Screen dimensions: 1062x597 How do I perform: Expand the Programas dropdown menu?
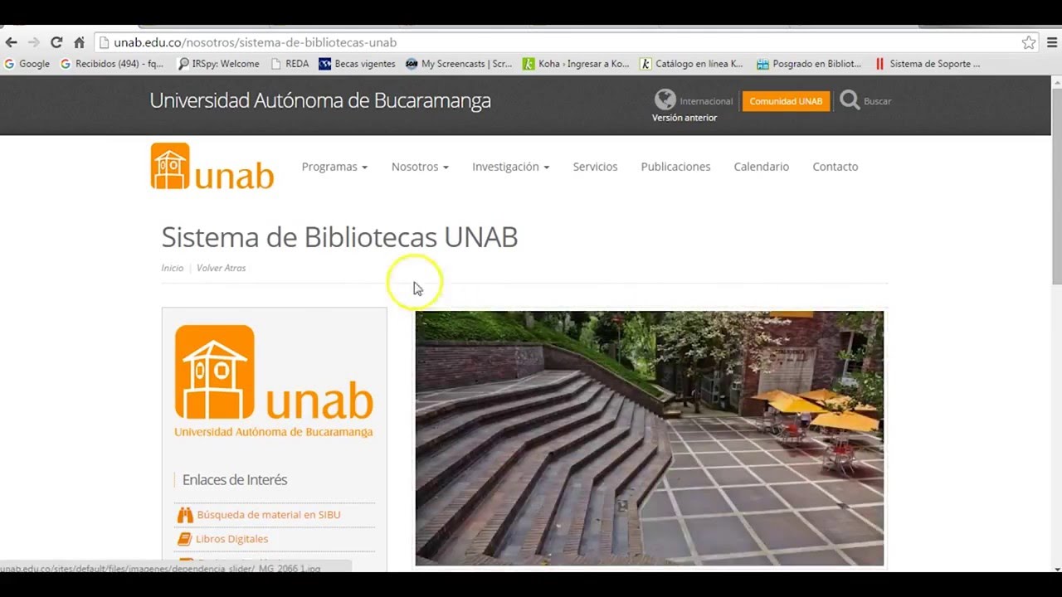point(334,167)
